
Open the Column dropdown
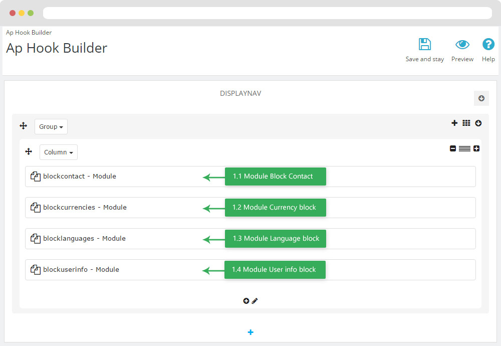coord(59,152)
